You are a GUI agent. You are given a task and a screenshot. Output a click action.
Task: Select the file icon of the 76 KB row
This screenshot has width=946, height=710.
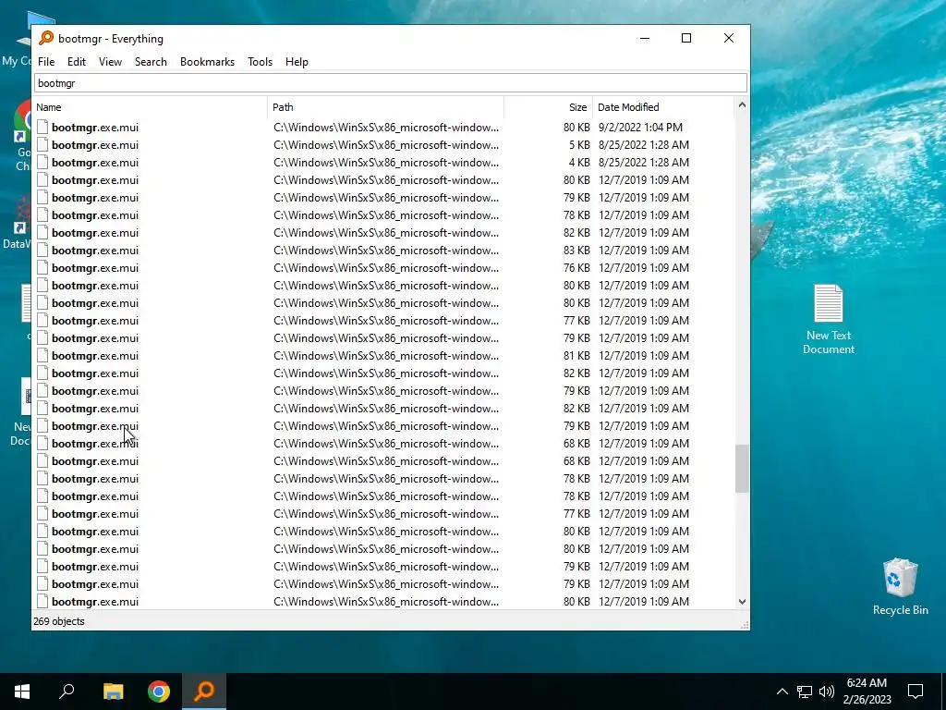pos(42,267)
